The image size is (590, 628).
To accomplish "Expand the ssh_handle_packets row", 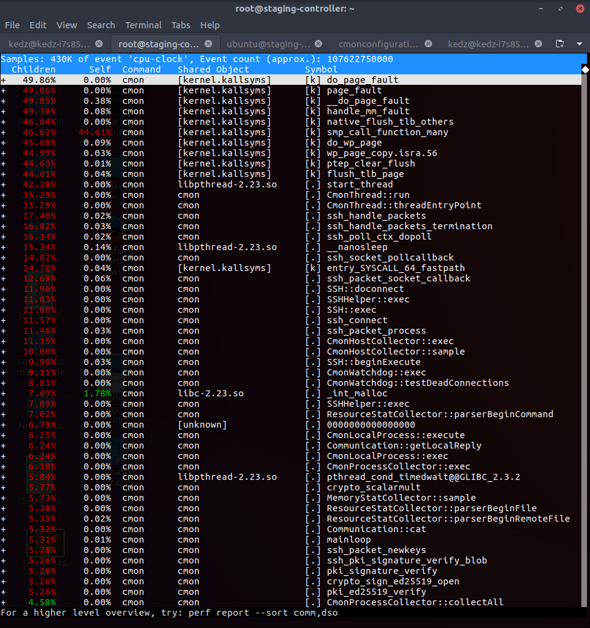I will [3, 216].
